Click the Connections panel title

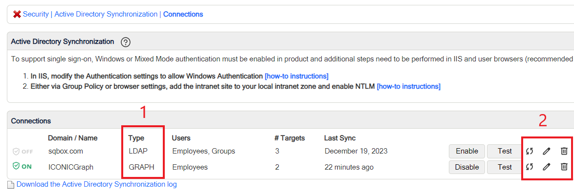click(x=31, y=121)
